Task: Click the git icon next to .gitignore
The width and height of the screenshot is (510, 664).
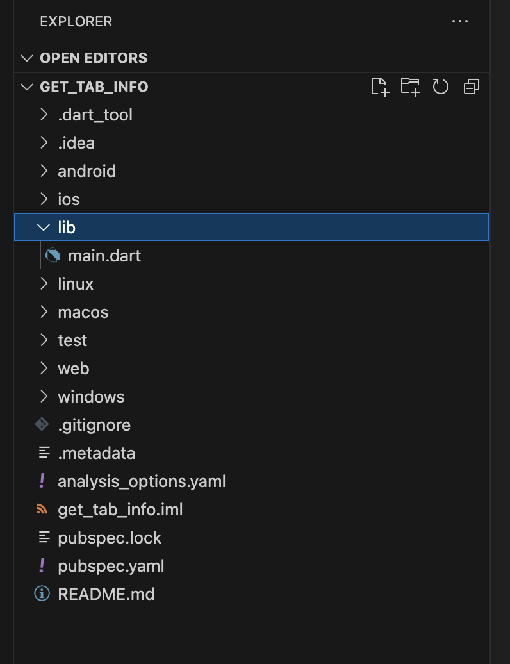Action: [x=42, y=425]
